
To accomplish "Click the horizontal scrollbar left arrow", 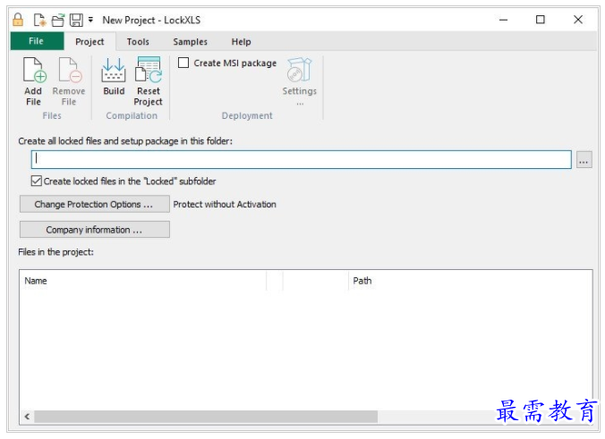I will point(27,417).
